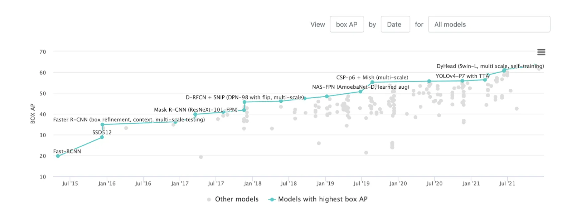Expand the "All models" filter dropdown
The height and width of the screenshot is (211, 567).
489,24
